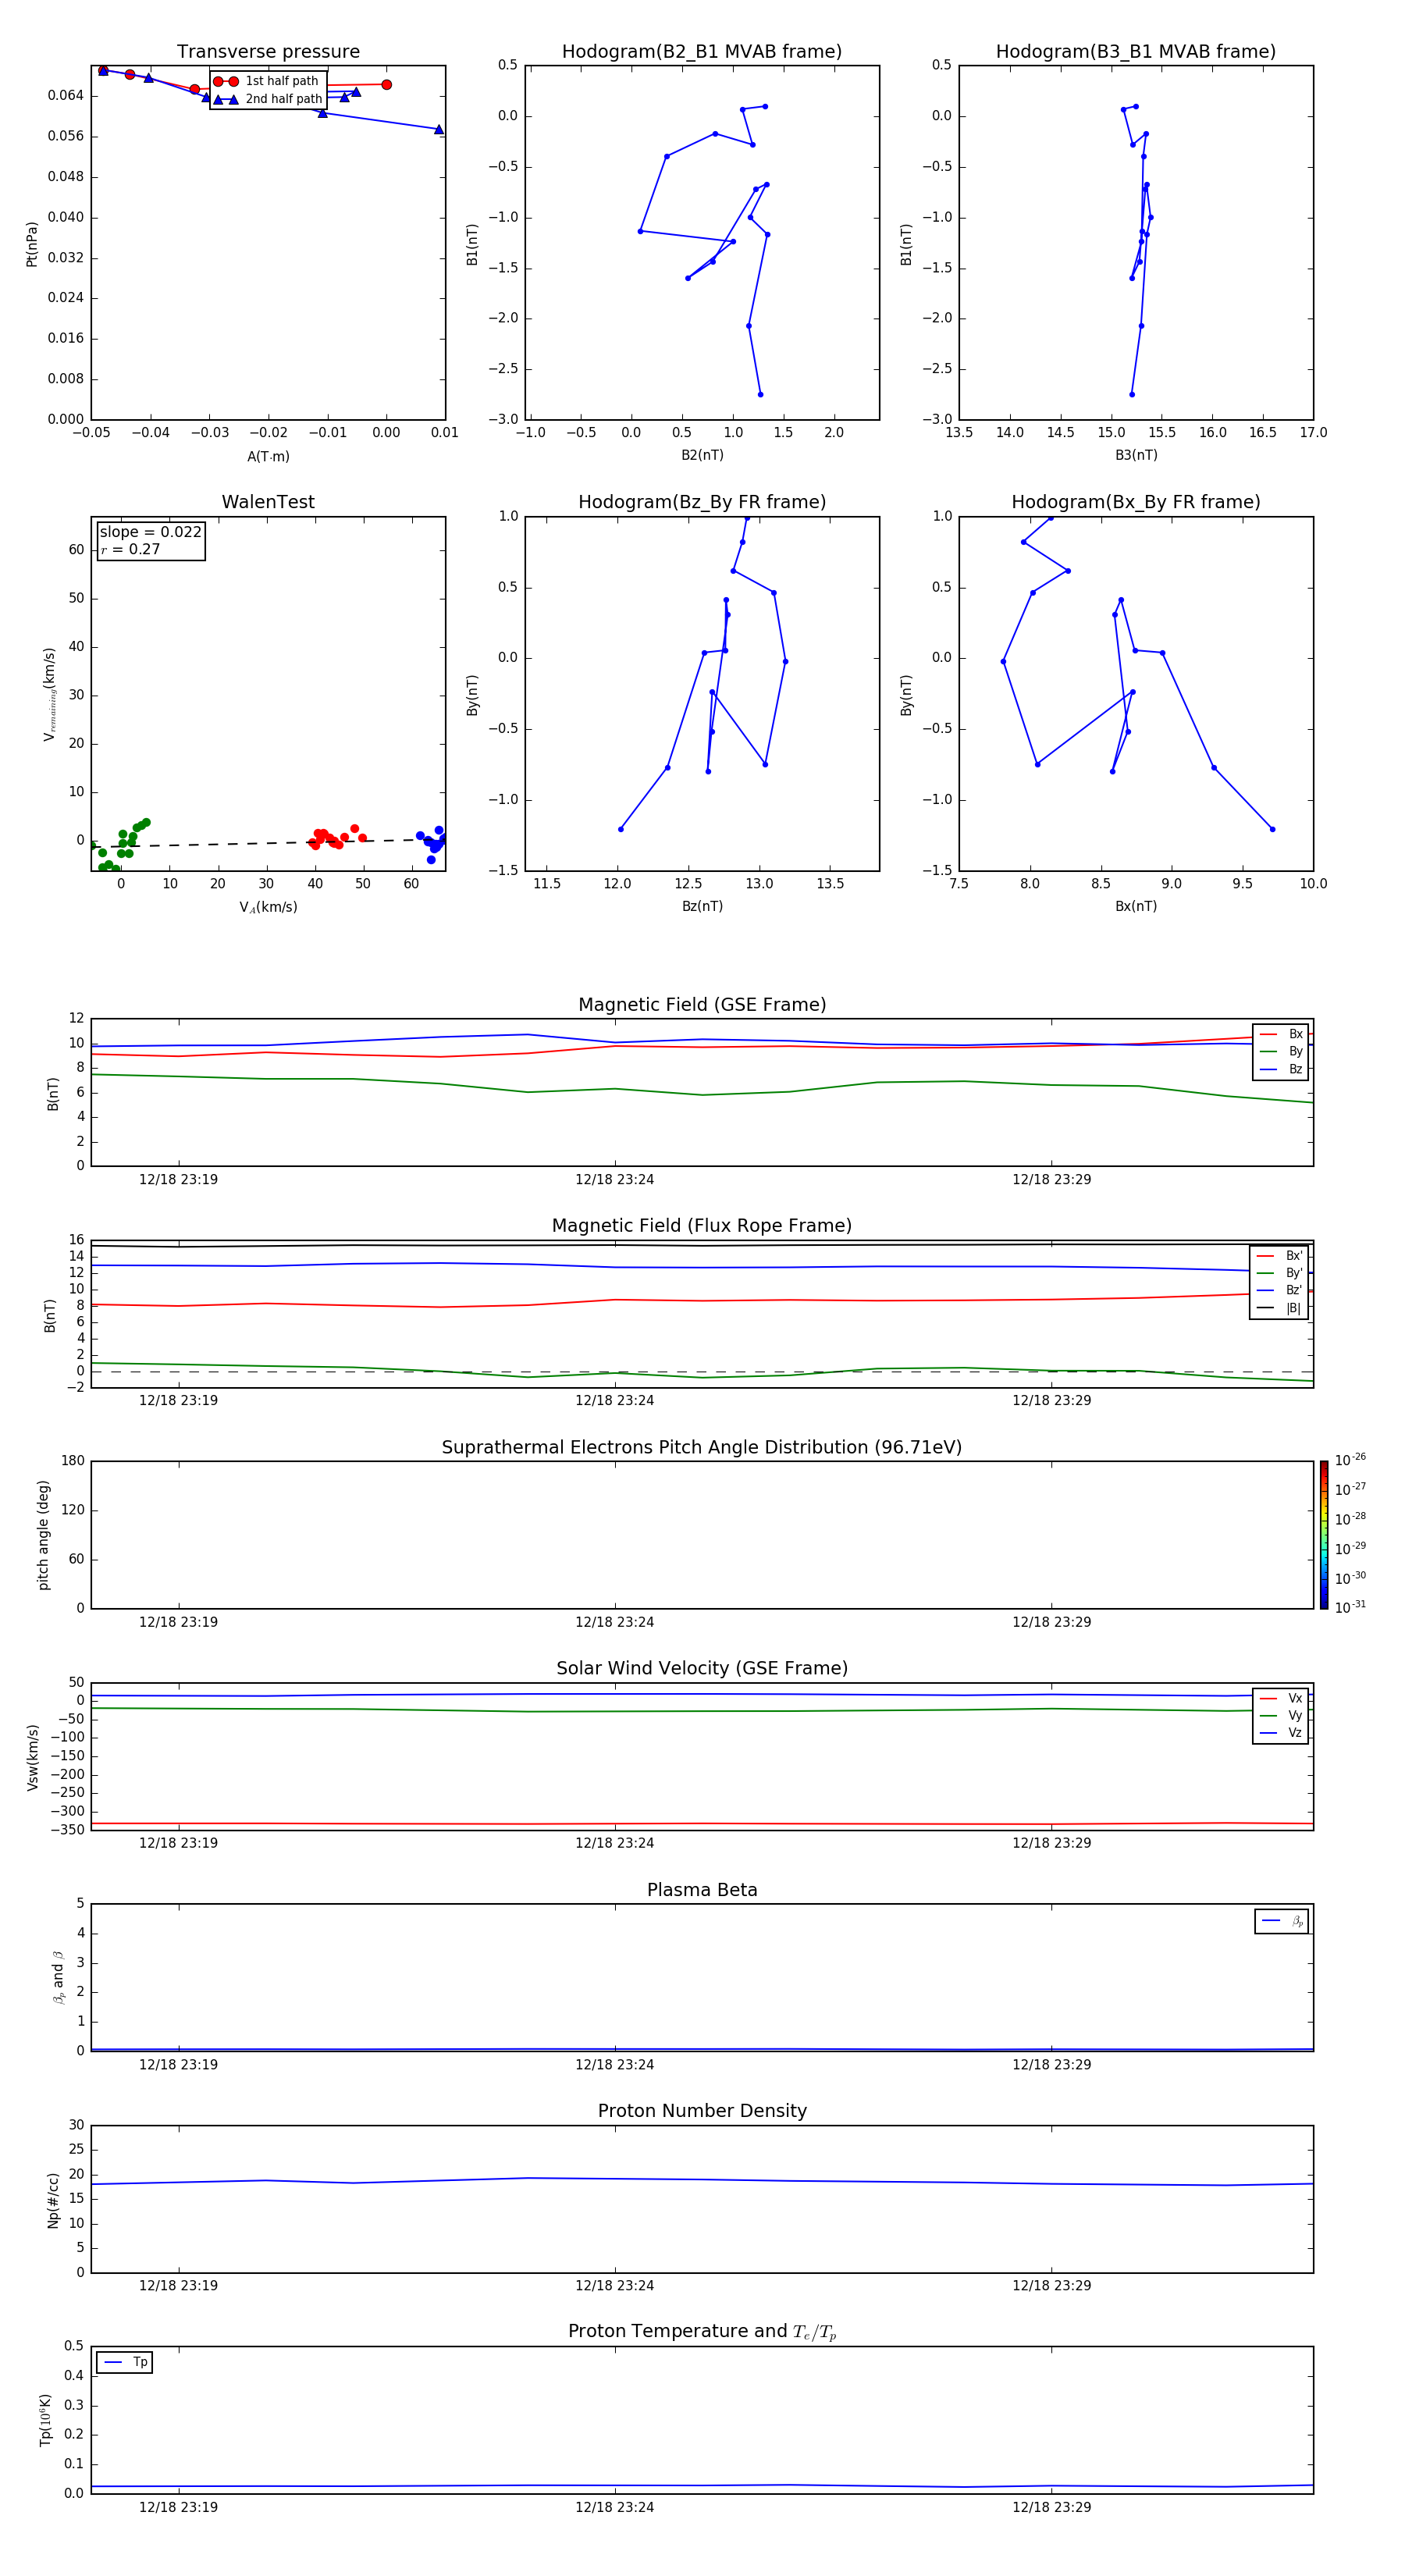Viewport: 1405px width, 2576px height.
Task: Click the A(T·m) x-axis label
Action: pyautogui.click(x=268, y=457)
